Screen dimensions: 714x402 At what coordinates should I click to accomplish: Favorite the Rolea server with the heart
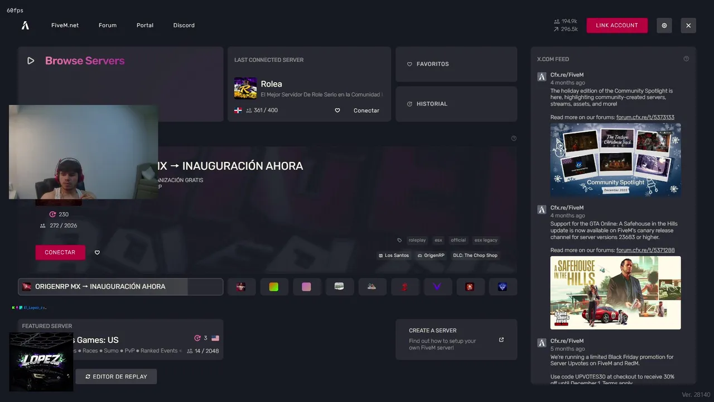(337, 111)
